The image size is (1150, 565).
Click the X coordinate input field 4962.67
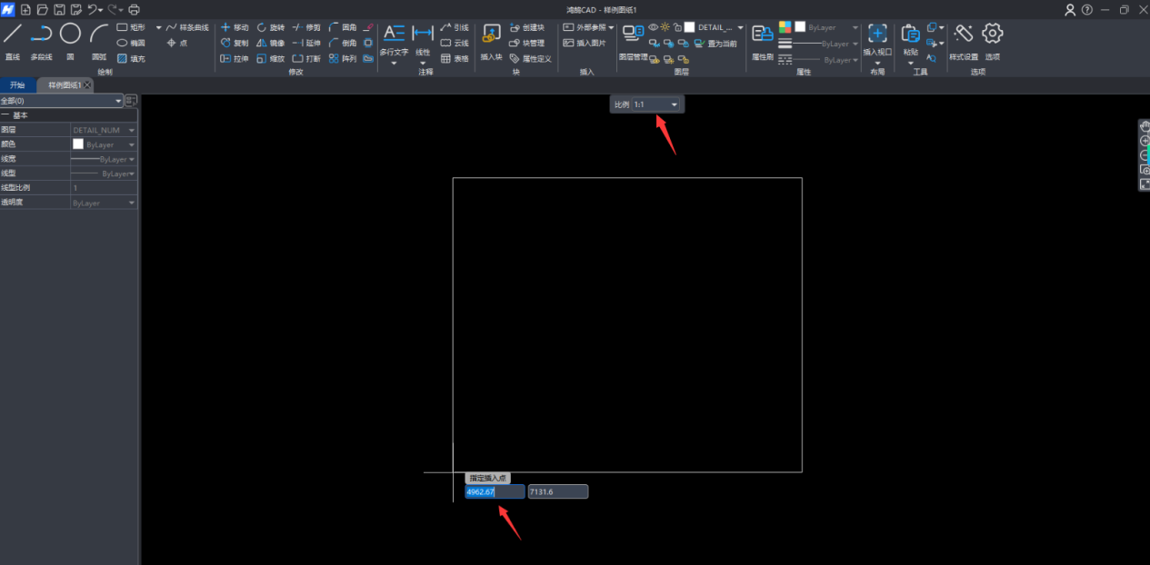[494, 491]
